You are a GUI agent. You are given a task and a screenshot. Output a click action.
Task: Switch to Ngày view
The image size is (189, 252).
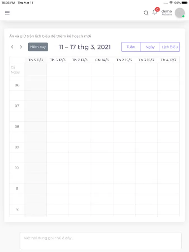[x=150, y=47]
